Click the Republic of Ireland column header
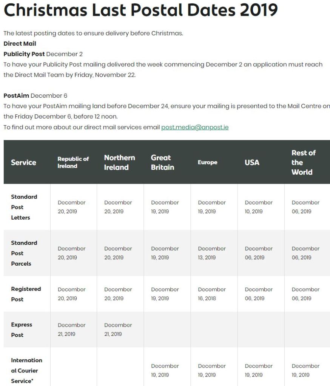This screenshot has height=386, width=330. click(73, 163)
